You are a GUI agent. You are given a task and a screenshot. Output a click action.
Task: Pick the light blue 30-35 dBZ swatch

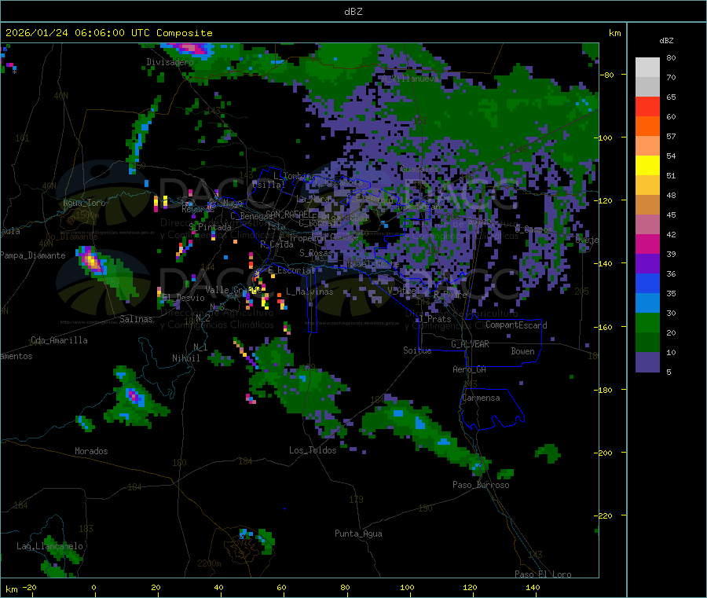(647, 303)
